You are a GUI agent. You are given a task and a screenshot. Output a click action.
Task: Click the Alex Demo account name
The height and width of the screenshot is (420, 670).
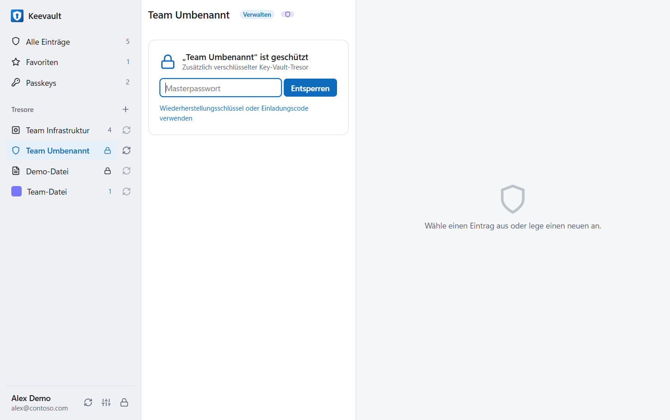point(31,398)
